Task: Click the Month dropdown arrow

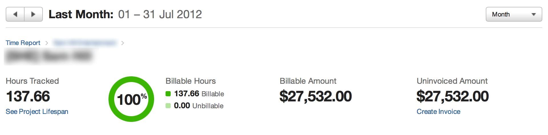Action: [x=533, y=15]
